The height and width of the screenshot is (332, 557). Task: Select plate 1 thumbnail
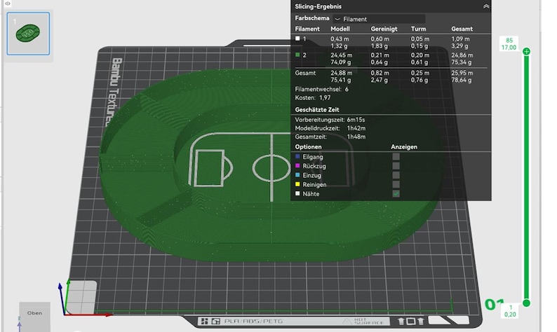click(28, 34)
